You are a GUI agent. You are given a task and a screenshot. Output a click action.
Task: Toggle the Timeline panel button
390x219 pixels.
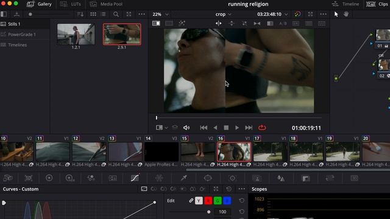(x=346, y=4)
